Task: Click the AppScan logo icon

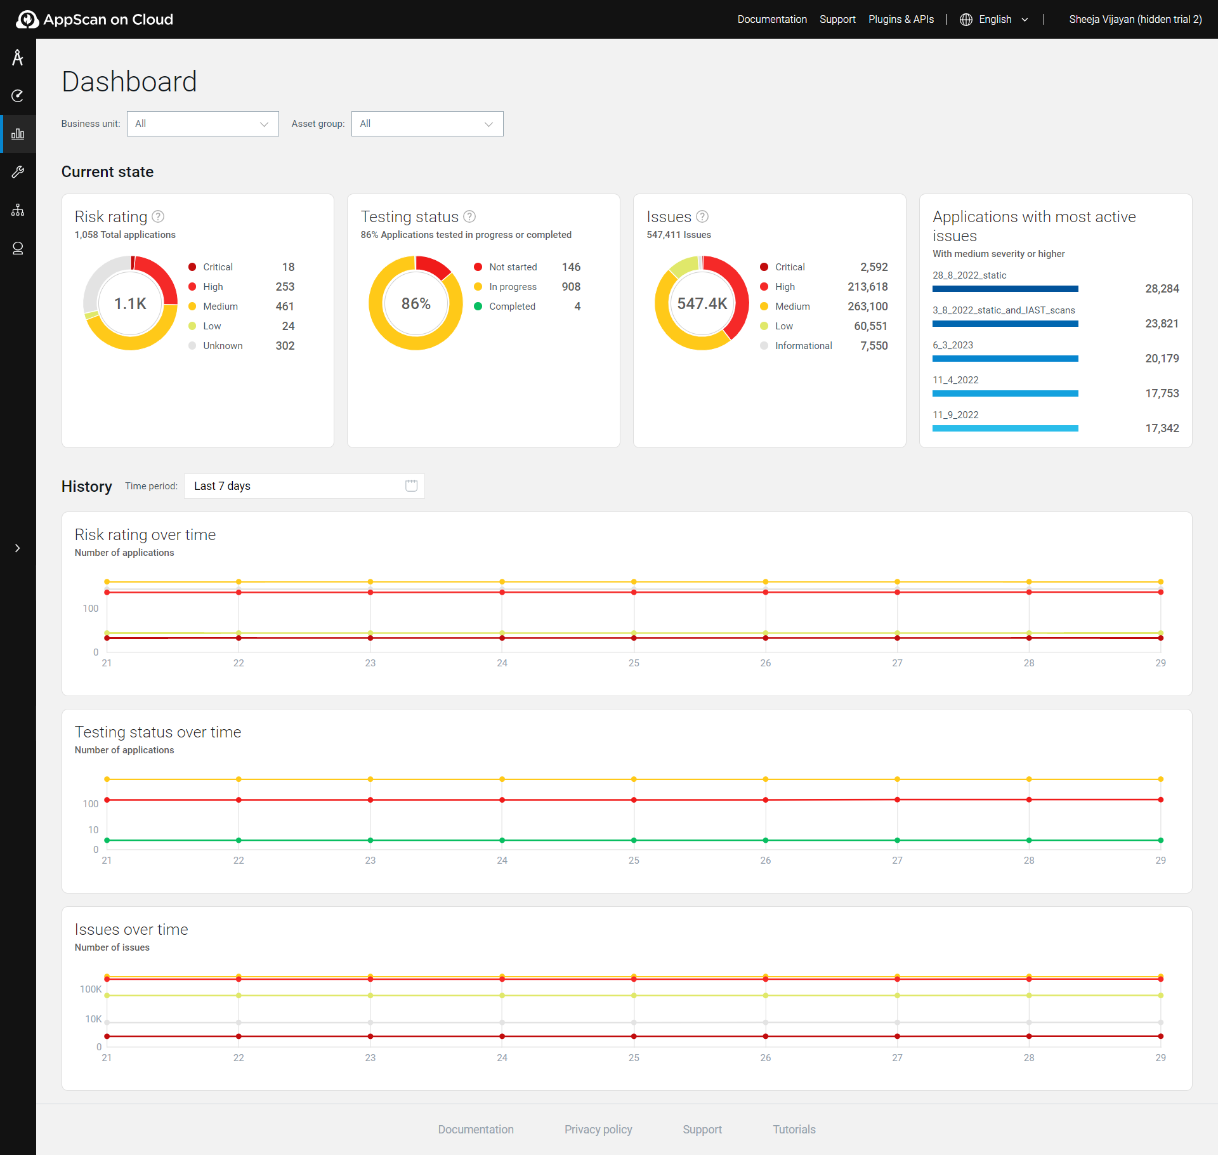Action: [x=27, y=19]
